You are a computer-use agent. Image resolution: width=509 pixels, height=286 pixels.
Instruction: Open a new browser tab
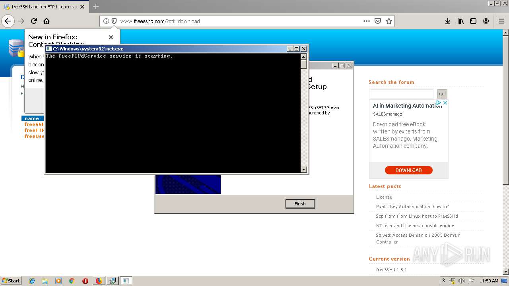[x=96, y=6]
